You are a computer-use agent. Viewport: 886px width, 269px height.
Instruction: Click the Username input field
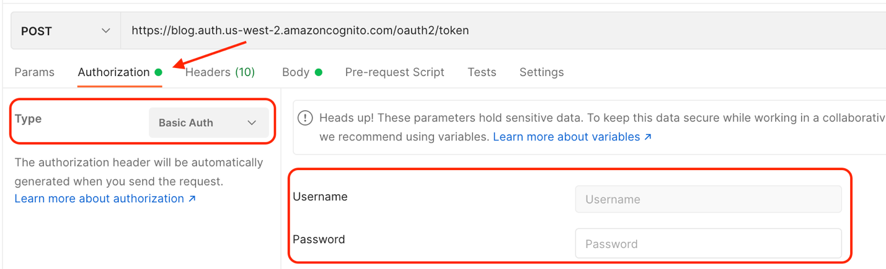click(x=708, y=199)
